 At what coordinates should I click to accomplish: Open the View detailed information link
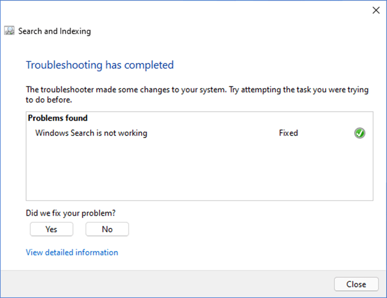coord(72,253)
